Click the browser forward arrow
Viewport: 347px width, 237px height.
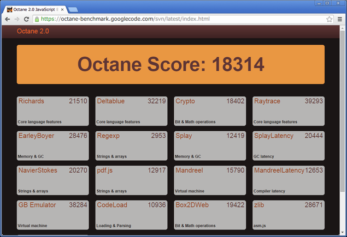coord(17,19)
